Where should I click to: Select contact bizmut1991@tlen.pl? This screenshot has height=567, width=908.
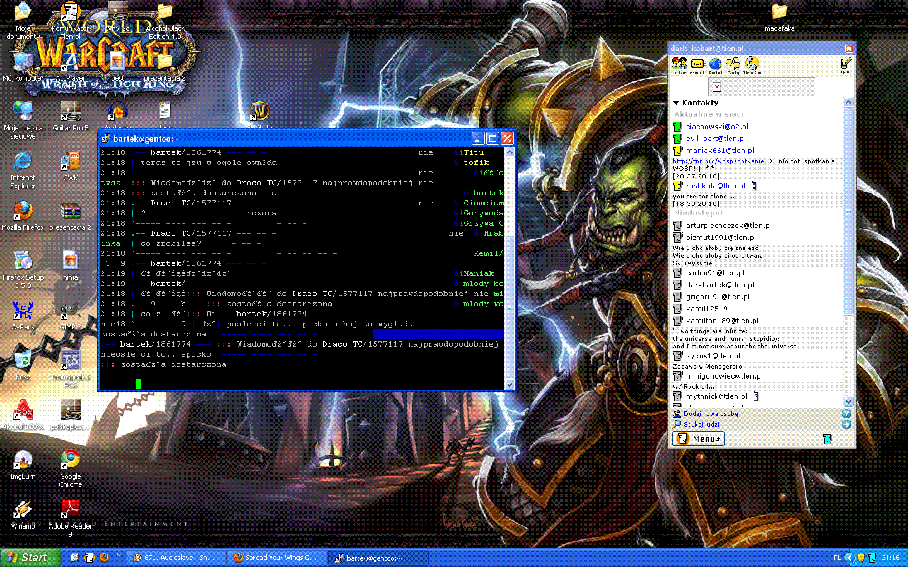pyautogui.click(x=721, y=238)
